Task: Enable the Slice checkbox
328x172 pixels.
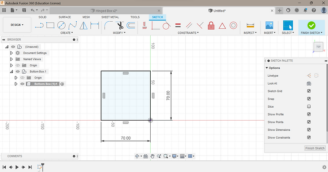Action: [x=309, y=106]
